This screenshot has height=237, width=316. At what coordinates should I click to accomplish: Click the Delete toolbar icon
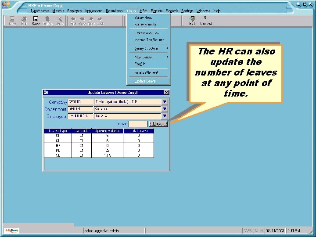click(x=47, y=19)
